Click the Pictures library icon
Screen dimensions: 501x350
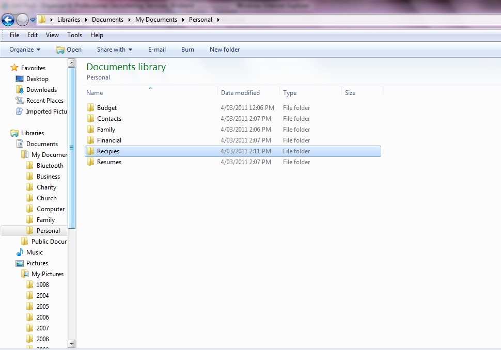20,263
